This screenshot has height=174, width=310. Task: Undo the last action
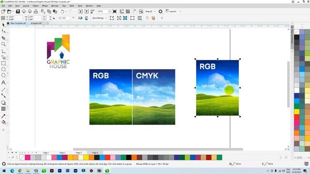coord(62,12)
